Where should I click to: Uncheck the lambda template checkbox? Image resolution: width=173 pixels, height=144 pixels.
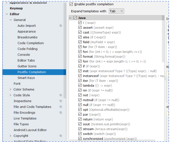[80, 86]
